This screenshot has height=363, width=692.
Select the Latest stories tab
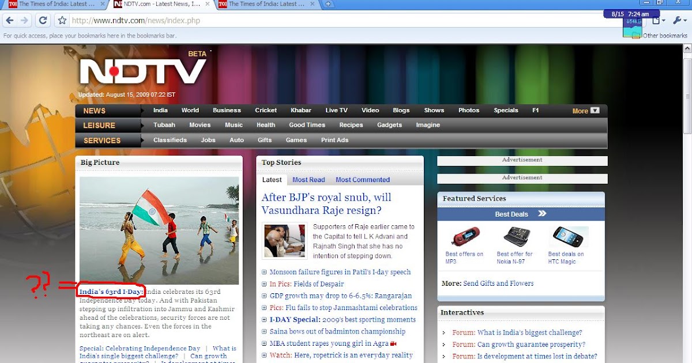272,180
